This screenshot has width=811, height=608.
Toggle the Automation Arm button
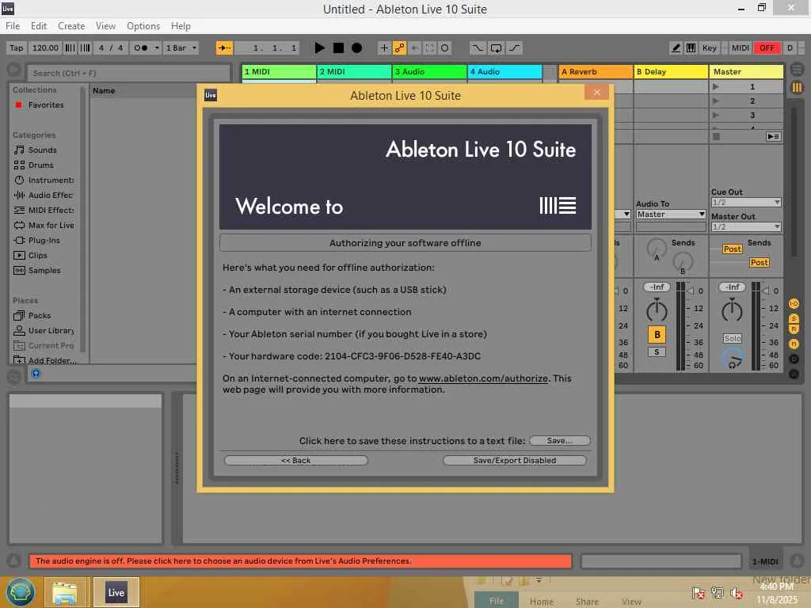tap(399, 48)
